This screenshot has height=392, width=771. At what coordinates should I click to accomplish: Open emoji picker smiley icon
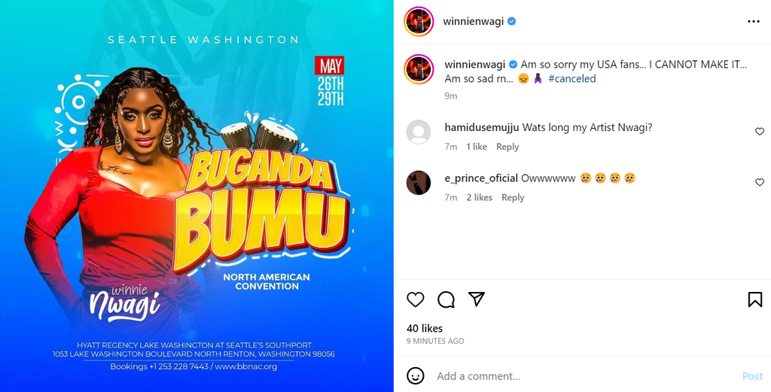416,375
